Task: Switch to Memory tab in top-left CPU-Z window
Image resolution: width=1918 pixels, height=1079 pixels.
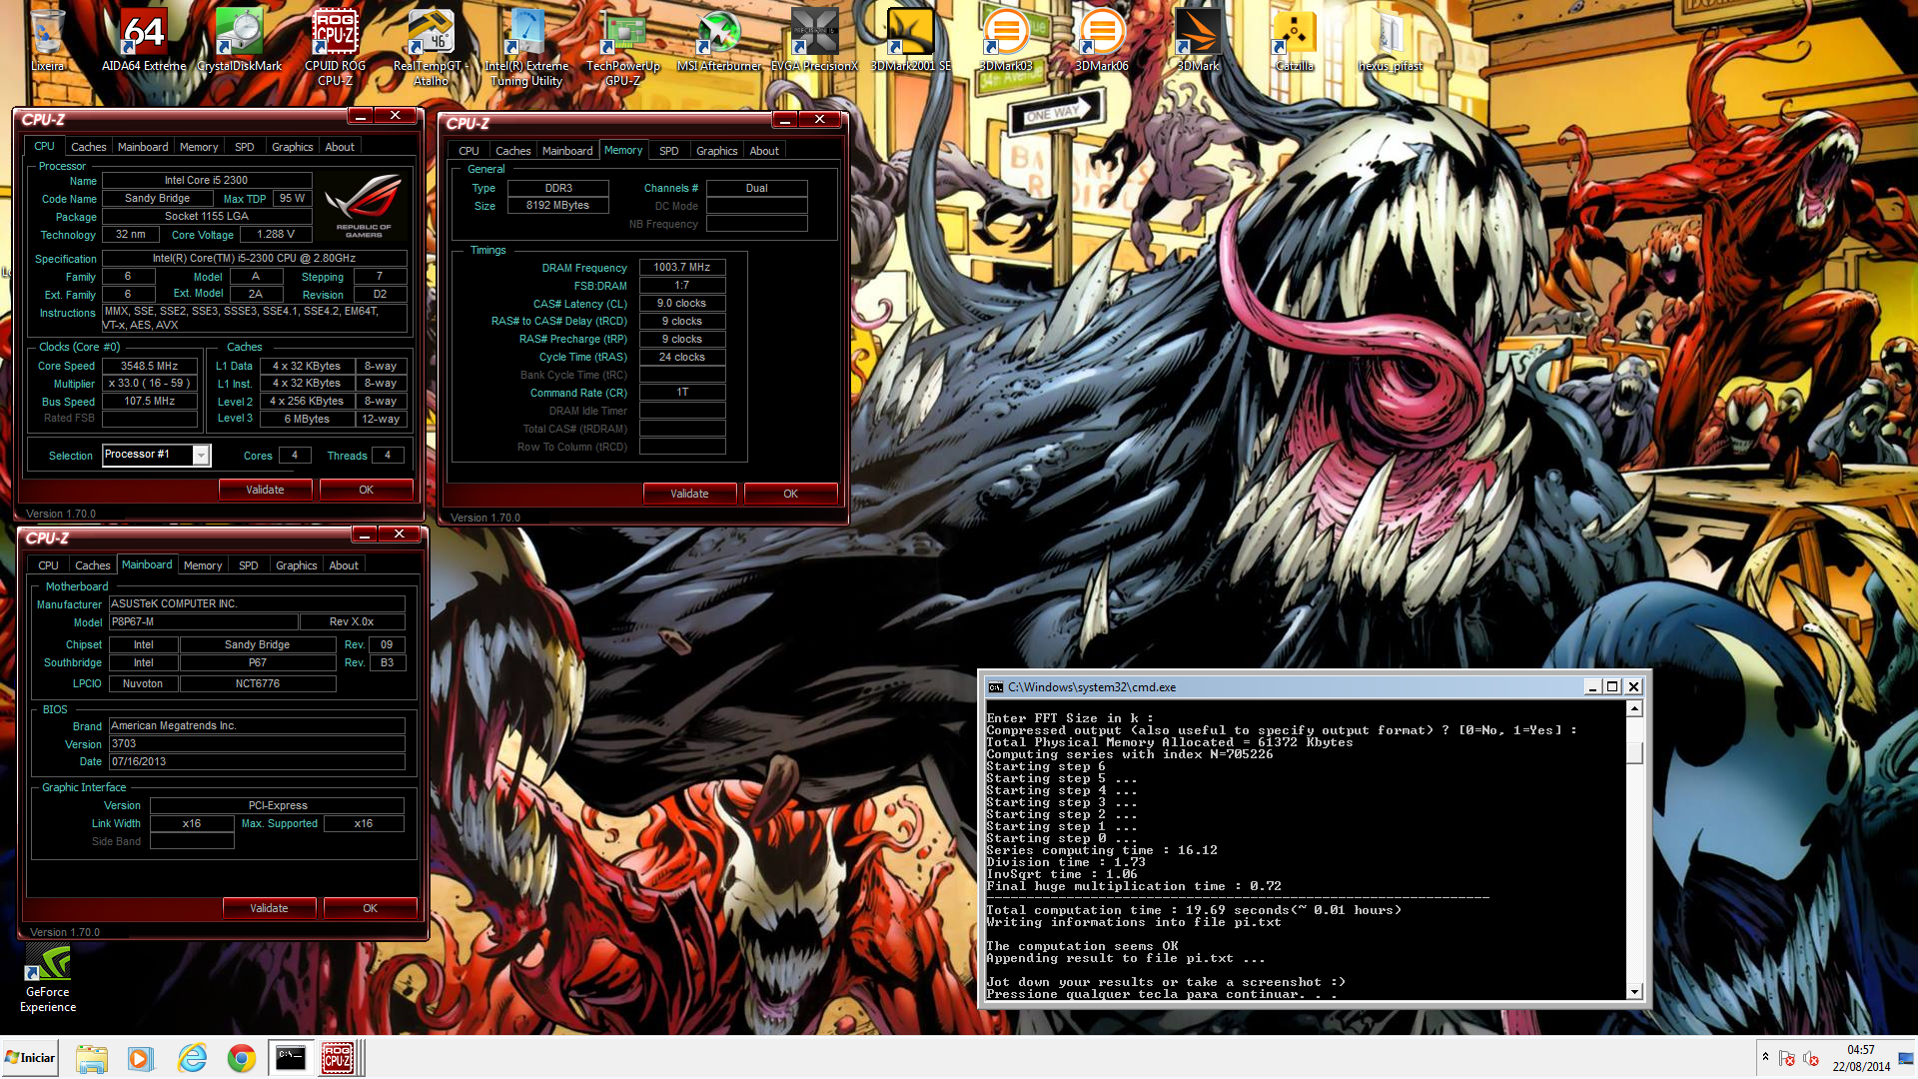Action: (x=199, y=147)
